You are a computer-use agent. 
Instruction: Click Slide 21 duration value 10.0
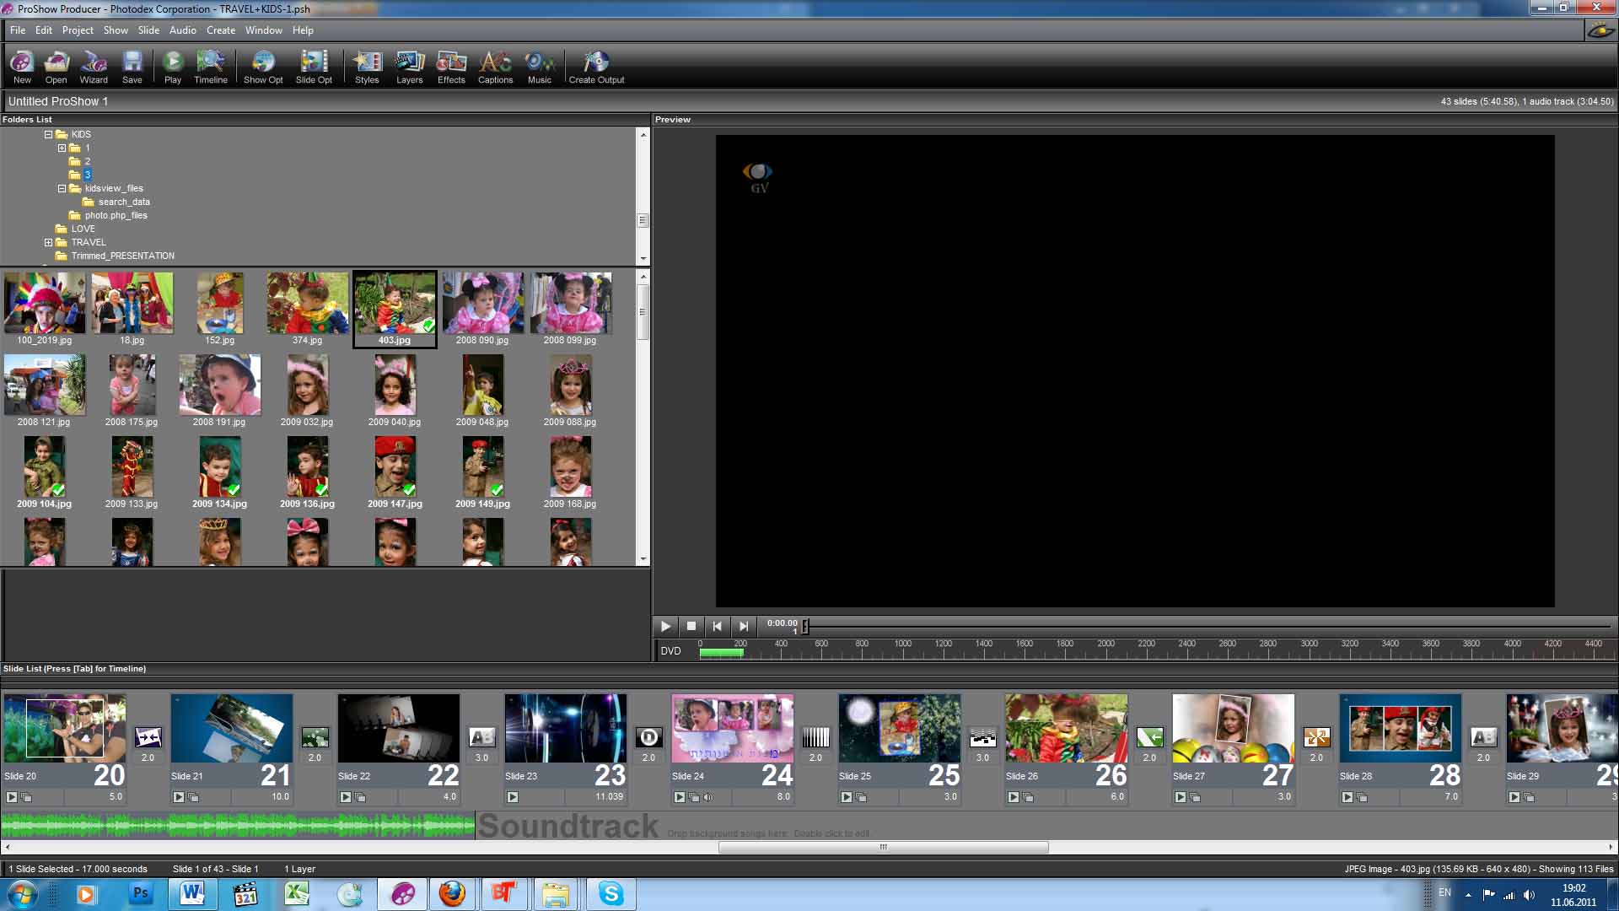point(280,796)
